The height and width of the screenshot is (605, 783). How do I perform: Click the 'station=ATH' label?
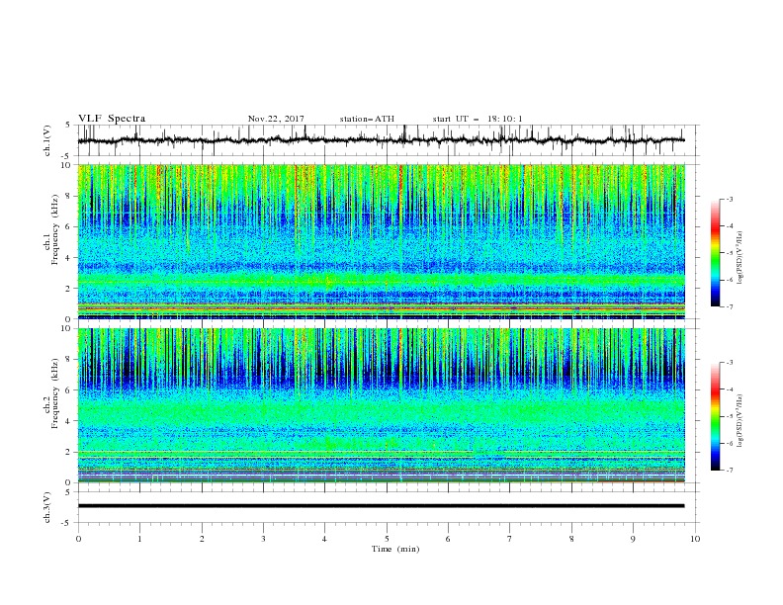click(367, 119)
